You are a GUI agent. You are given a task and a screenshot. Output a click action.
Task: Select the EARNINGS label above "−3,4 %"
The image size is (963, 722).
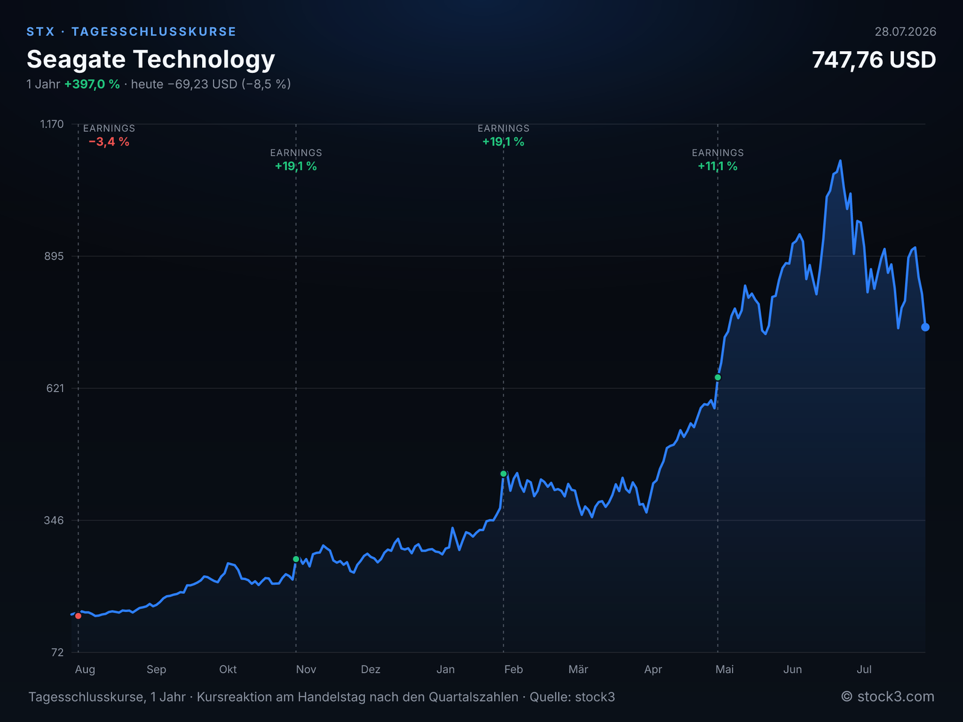[109, 128]
